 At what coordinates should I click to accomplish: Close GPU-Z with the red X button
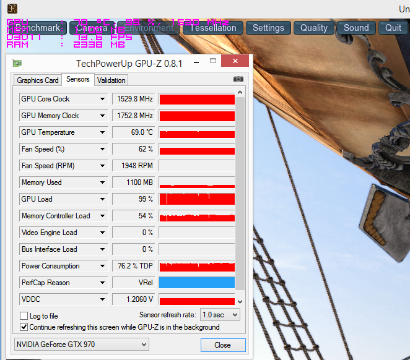pos(235,61)
